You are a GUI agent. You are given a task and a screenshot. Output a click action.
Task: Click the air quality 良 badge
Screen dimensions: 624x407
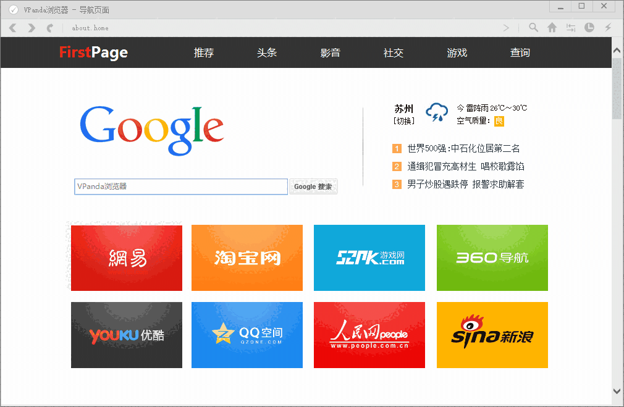[499, 121]
